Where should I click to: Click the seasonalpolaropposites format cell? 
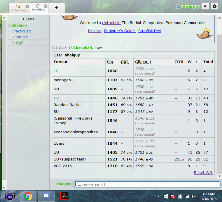(79, 132)
